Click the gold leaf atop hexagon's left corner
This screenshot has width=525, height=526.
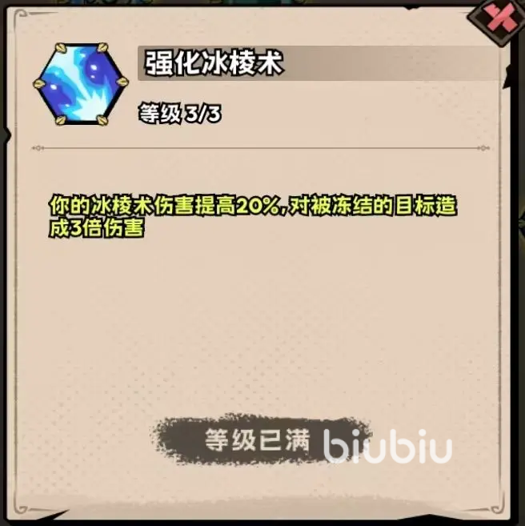click(61, 48)
